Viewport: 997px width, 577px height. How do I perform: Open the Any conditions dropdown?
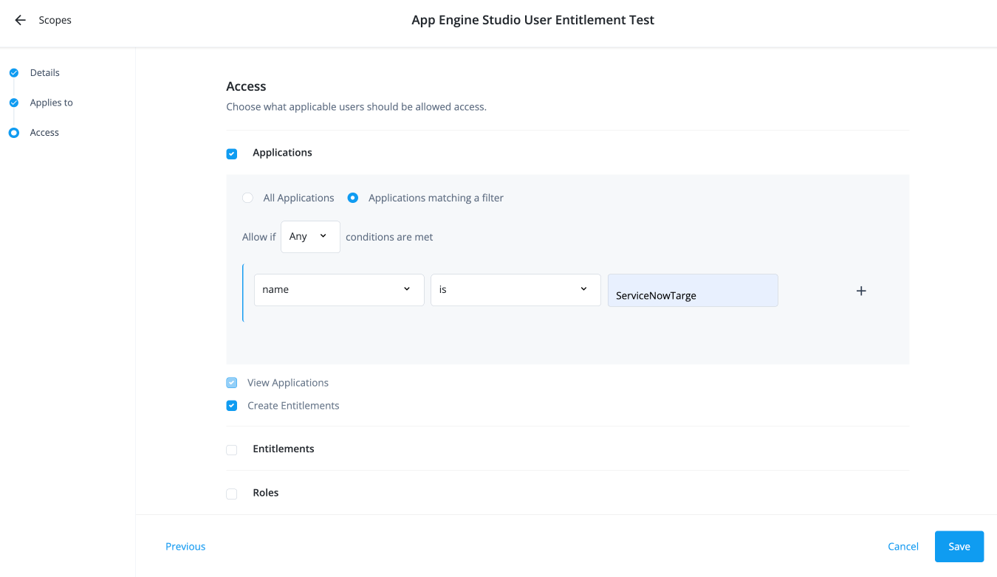(310, 237)
